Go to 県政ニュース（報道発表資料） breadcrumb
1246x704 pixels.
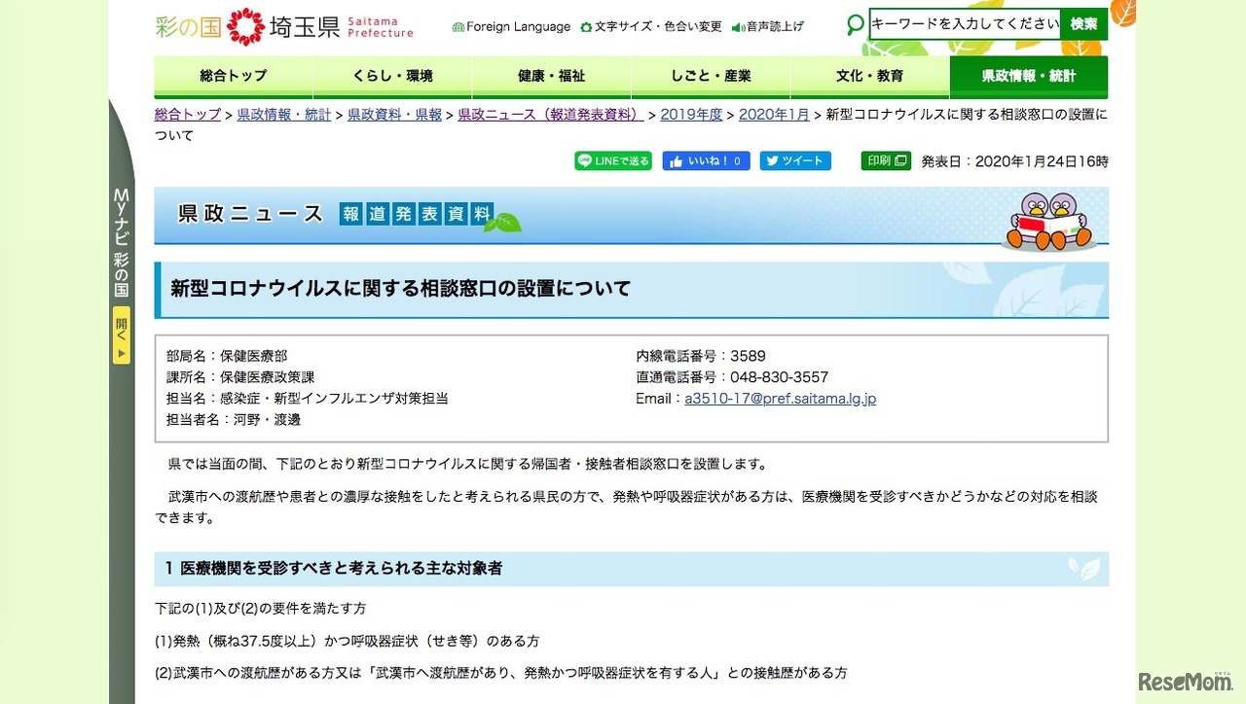pyautogui.click(x=551, y=114)
